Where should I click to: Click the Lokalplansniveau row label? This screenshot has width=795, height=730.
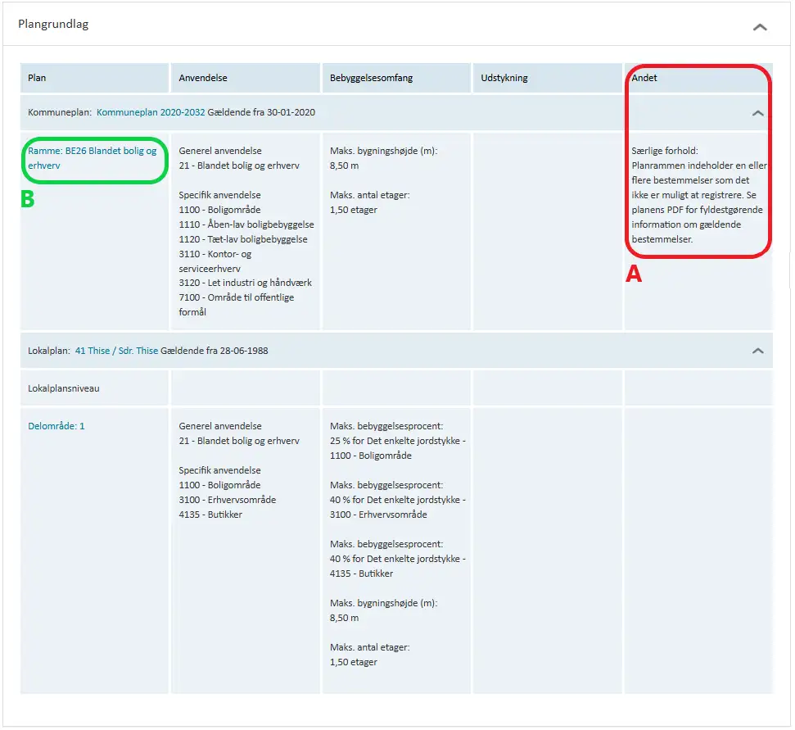[64, 388]
